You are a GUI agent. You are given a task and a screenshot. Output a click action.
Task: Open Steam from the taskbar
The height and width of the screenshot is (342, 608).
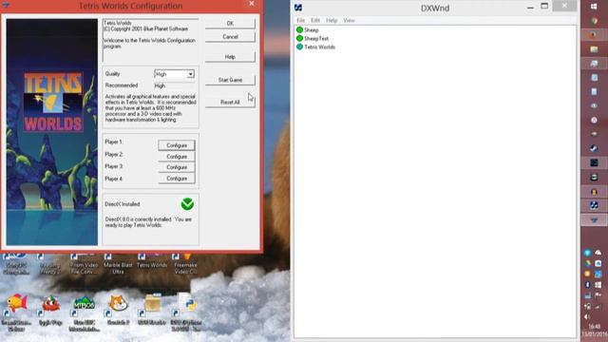click(594, 148)
